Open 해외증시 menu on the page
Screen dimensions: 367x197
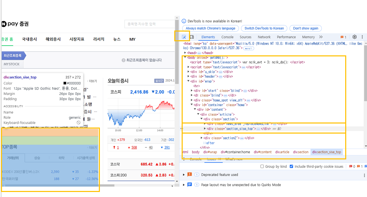click(x=53, y=39)
